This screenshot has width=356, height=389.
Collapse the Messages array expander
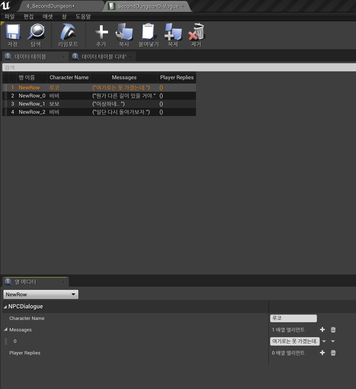pyautogui.click(x=6, y=330)
